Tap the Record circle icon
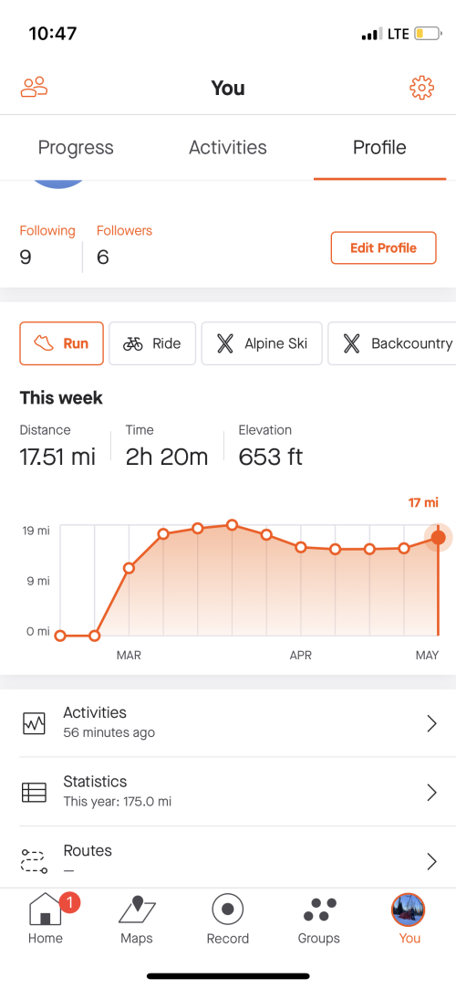The image size is (456, 989). (227, 909)
